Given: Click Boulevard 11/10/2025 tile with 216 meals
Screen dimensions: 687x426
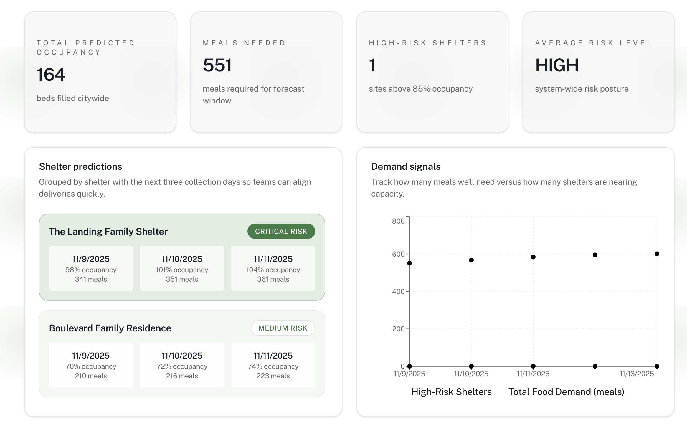Looking at the screenshot, I should pyautogui.click(x=182, y=365).
